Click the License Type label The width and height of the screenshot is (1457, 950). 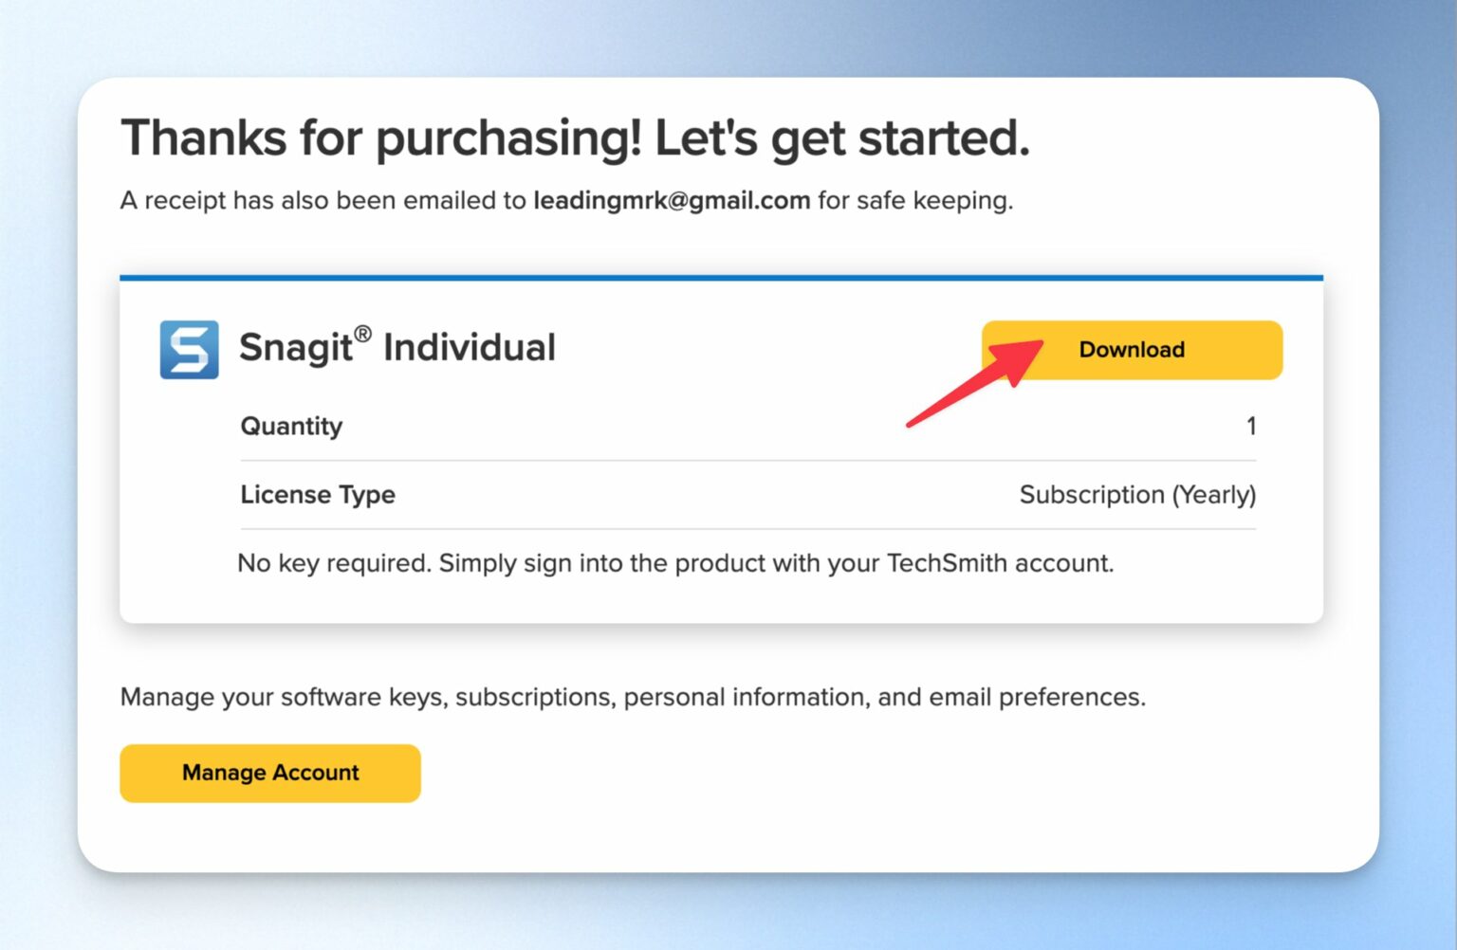click(x=318, y=495)
